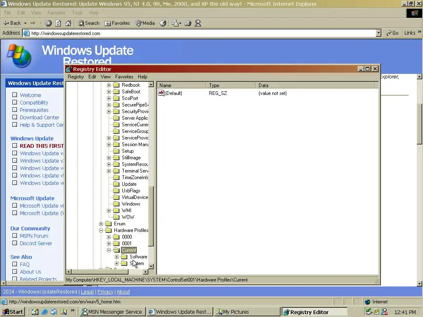The image size is (423, 317).
Task: Print the page with the Print icon
Action: [x=188, y=23]
